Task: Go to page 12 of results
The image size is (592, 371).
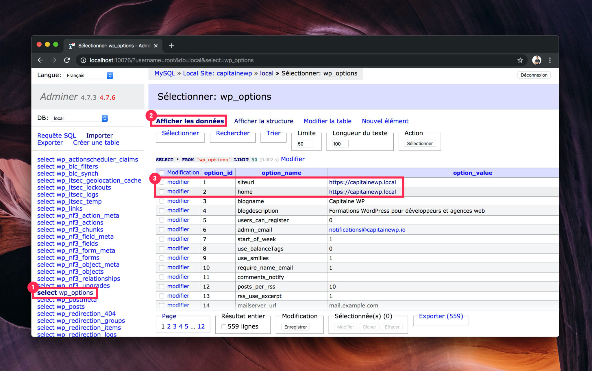Action: click(201, 326)
